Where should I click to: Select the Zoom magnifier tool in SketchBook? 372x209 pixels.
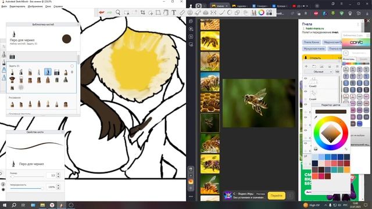coord(118,13)
